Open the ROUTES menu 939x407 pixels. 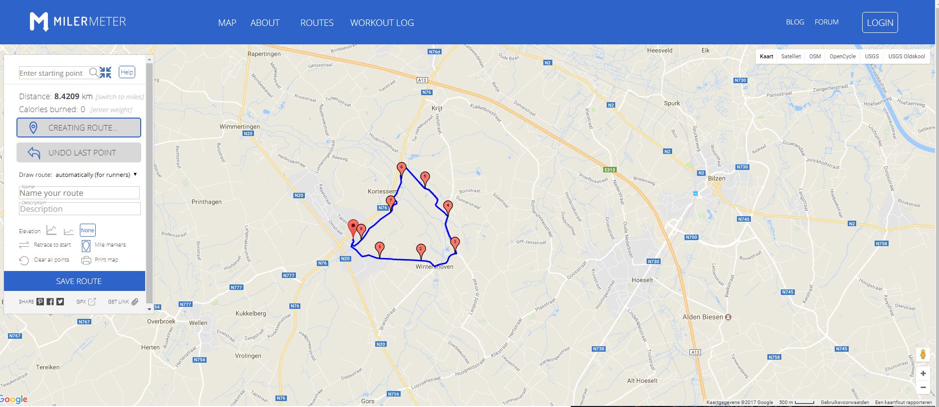click(x=317, y=22)
